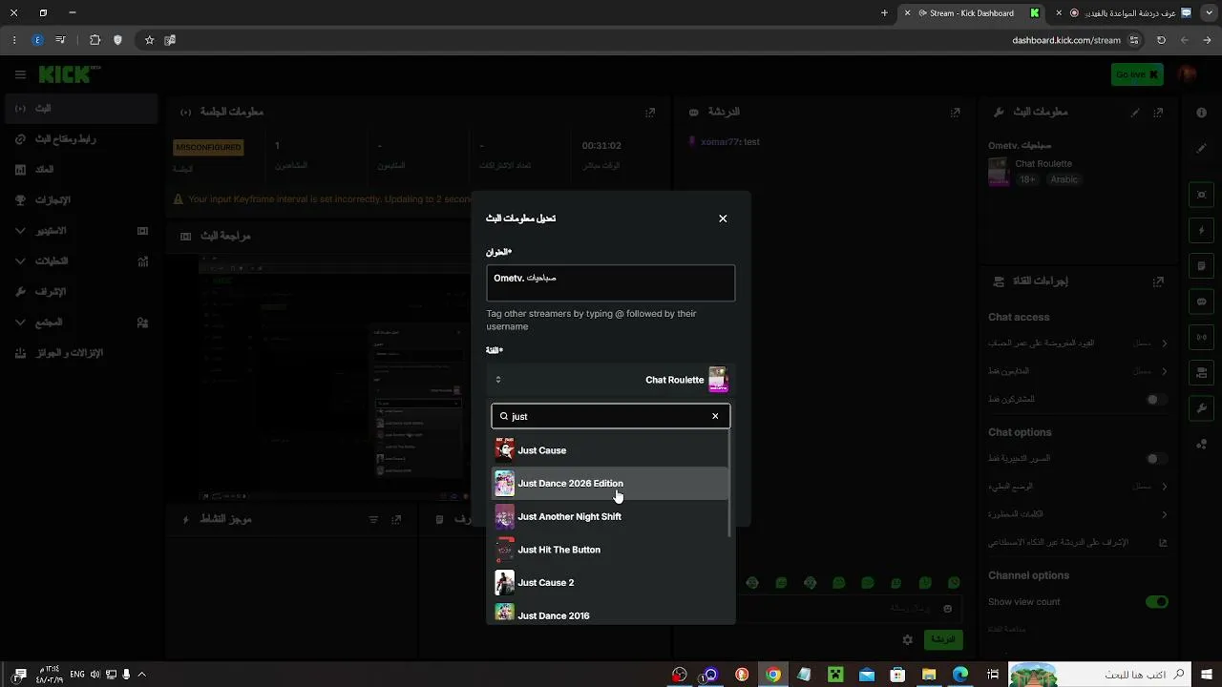Select Just Hit The Button category

coord(610,550)
